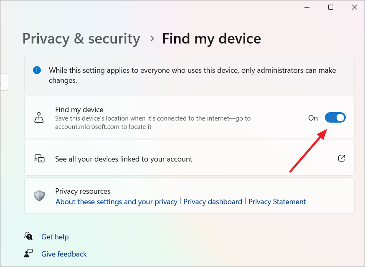This screenshot has width=365, height=267.
Task: Open the external link icon for linked devices
Action: [x=342, y=158]
